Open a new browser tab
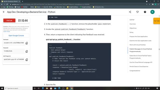Viewport: 160px width, 90px height. pyautogui.click(x=22, y=1)
